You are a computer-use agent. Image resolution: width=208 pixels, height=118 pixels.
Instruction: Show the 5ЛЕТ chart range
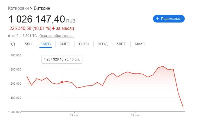[x=121, y=44]
